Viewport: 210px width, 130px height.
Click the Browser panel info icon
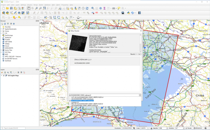click(14, 24)
